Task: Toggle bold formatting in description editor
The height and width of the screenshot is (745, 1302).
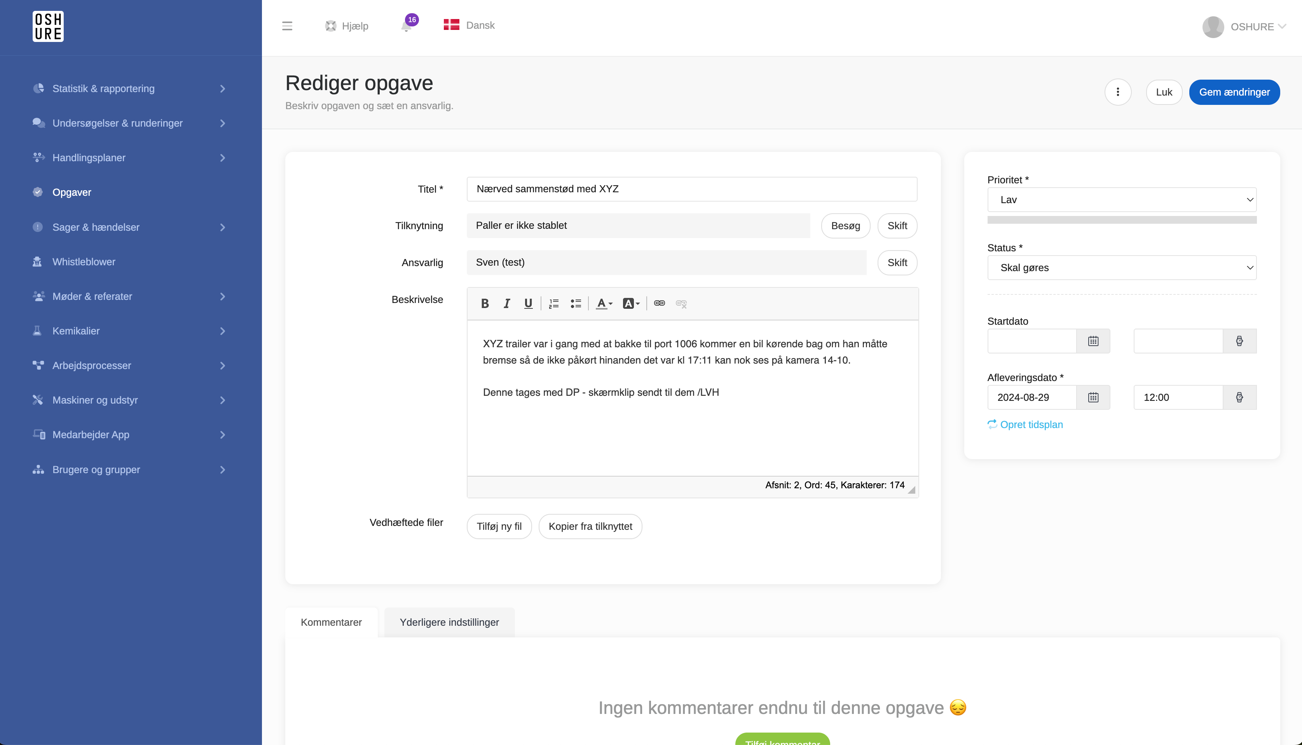Action: pos(485,303)
